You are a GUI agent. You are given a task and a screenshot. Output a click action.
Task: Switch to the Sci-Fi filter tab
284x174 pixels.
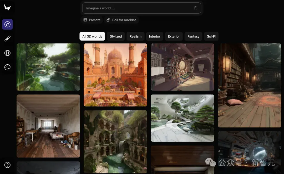211,36
